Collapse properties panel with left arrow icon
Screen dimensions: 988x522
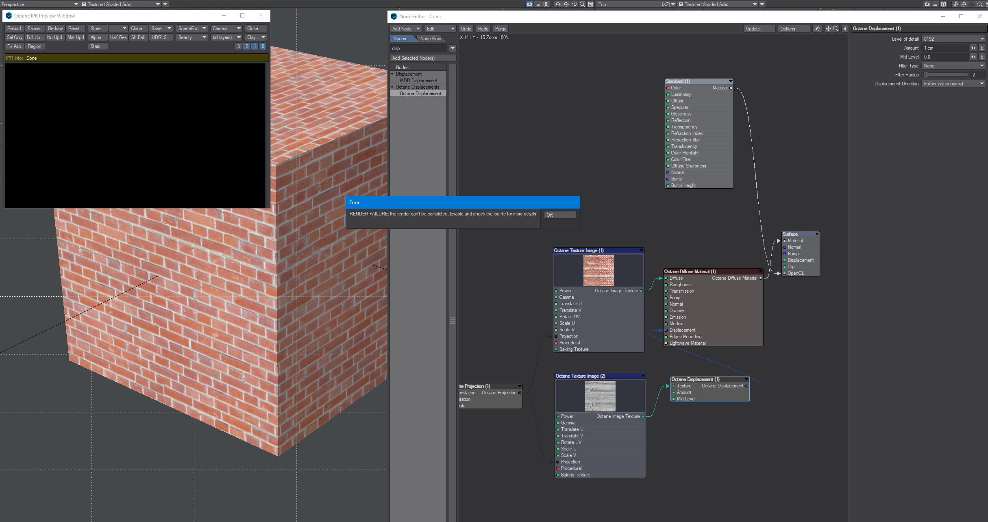tap(845, 29)
